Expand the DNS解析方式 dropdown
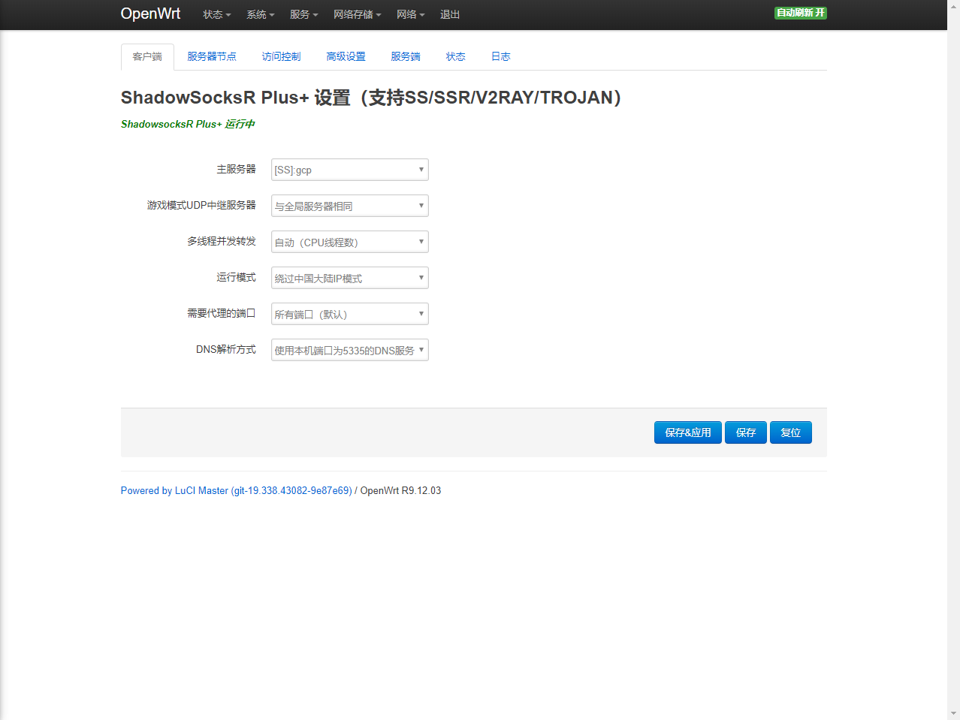The image size is (960, 720). pyautogui.click(x=350, y=350)
